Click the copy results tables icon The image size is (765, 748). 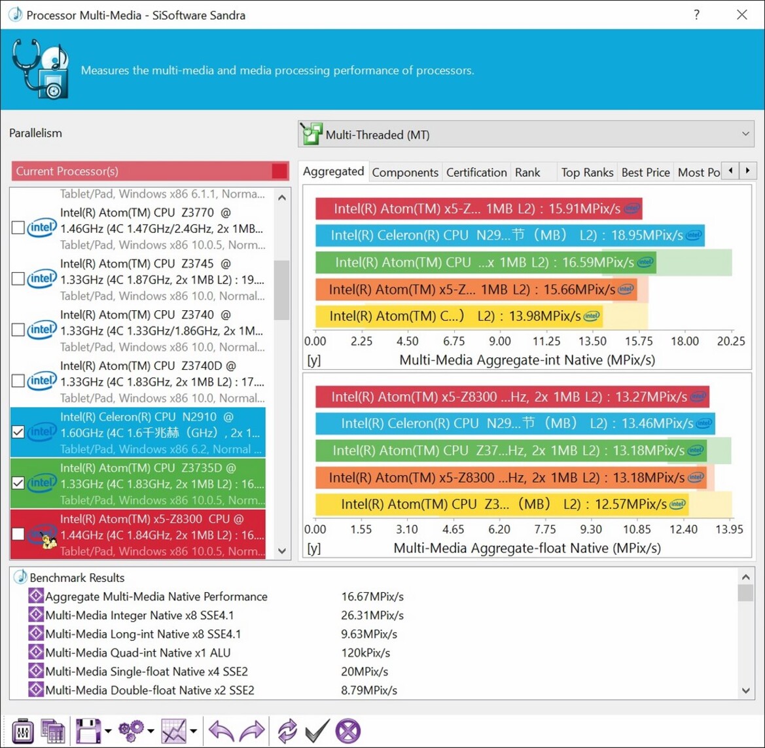[53, 731]
